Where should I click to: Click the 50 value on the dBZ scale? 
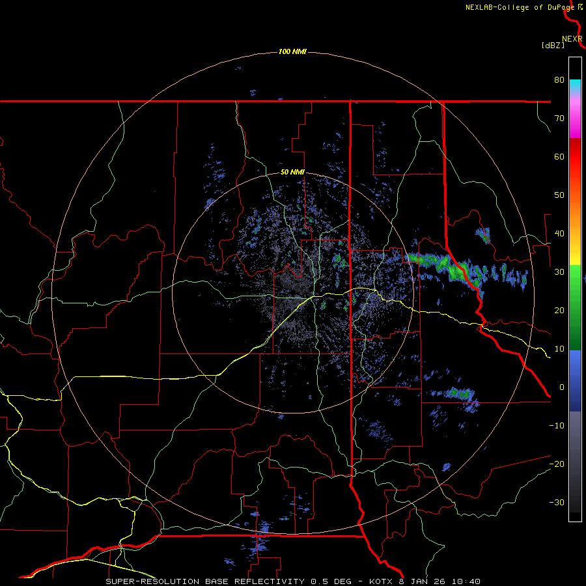pyautogui.click(x=559, y=195)
